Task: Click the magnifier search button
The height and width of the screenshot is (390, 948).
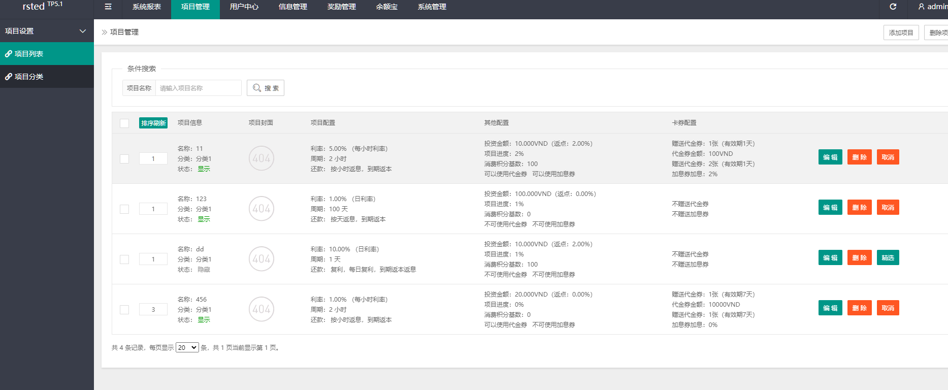Action: [x=265, y=88]
